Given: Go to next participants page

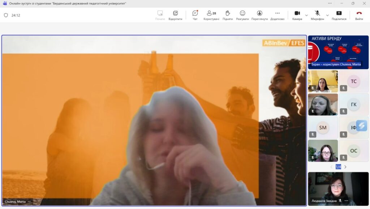Looking at the screenshot, I should coord(345,167).
